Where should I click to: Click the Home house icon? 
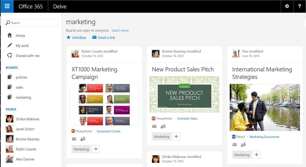[10, 35]
